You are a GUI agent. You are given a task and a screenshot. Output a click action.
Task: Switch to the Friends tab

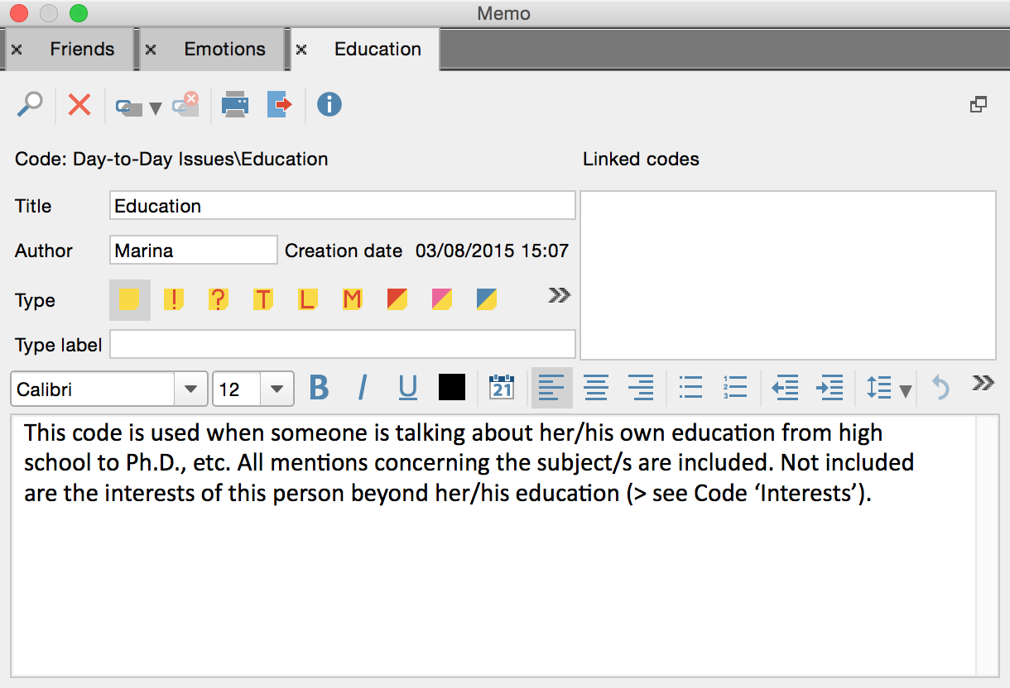click(x=82, y=50)
